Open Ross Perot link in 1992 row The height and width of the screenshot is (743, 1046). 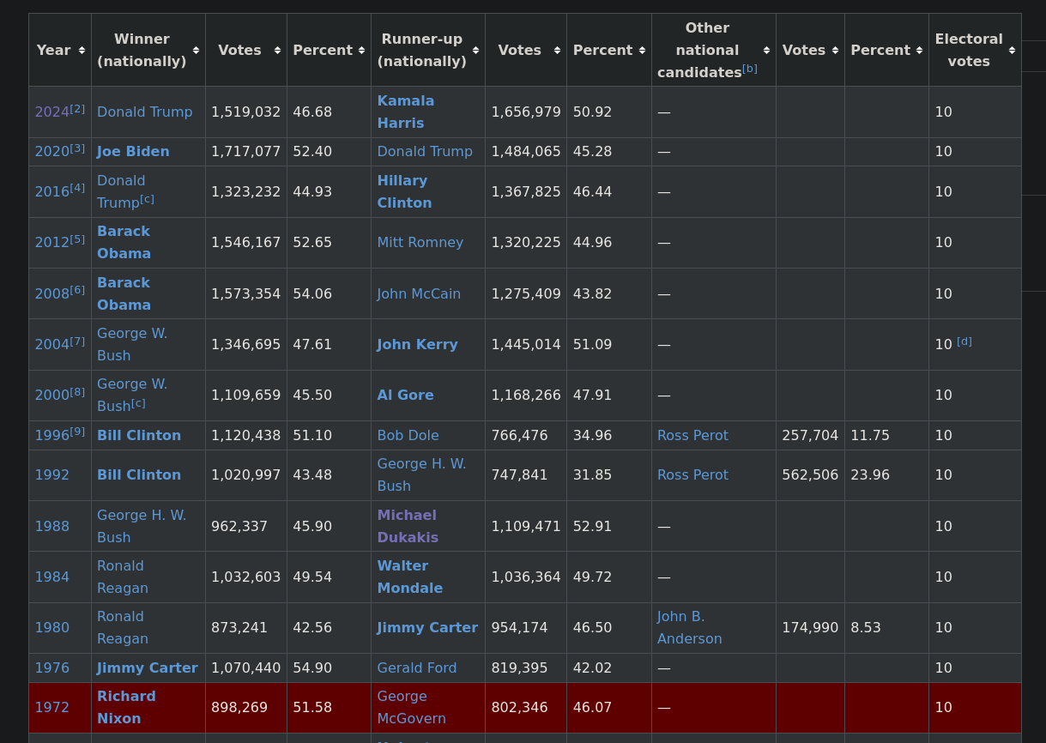pos(692,475)
